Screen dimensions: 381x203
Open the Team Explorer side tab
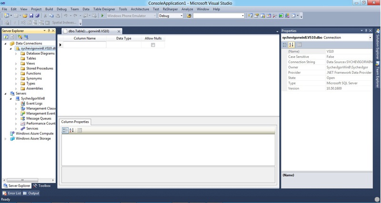coord(378,75)
